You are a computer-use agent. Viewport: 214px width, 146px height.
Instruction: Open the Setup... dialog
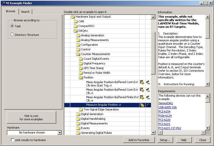tap(165, 140)
